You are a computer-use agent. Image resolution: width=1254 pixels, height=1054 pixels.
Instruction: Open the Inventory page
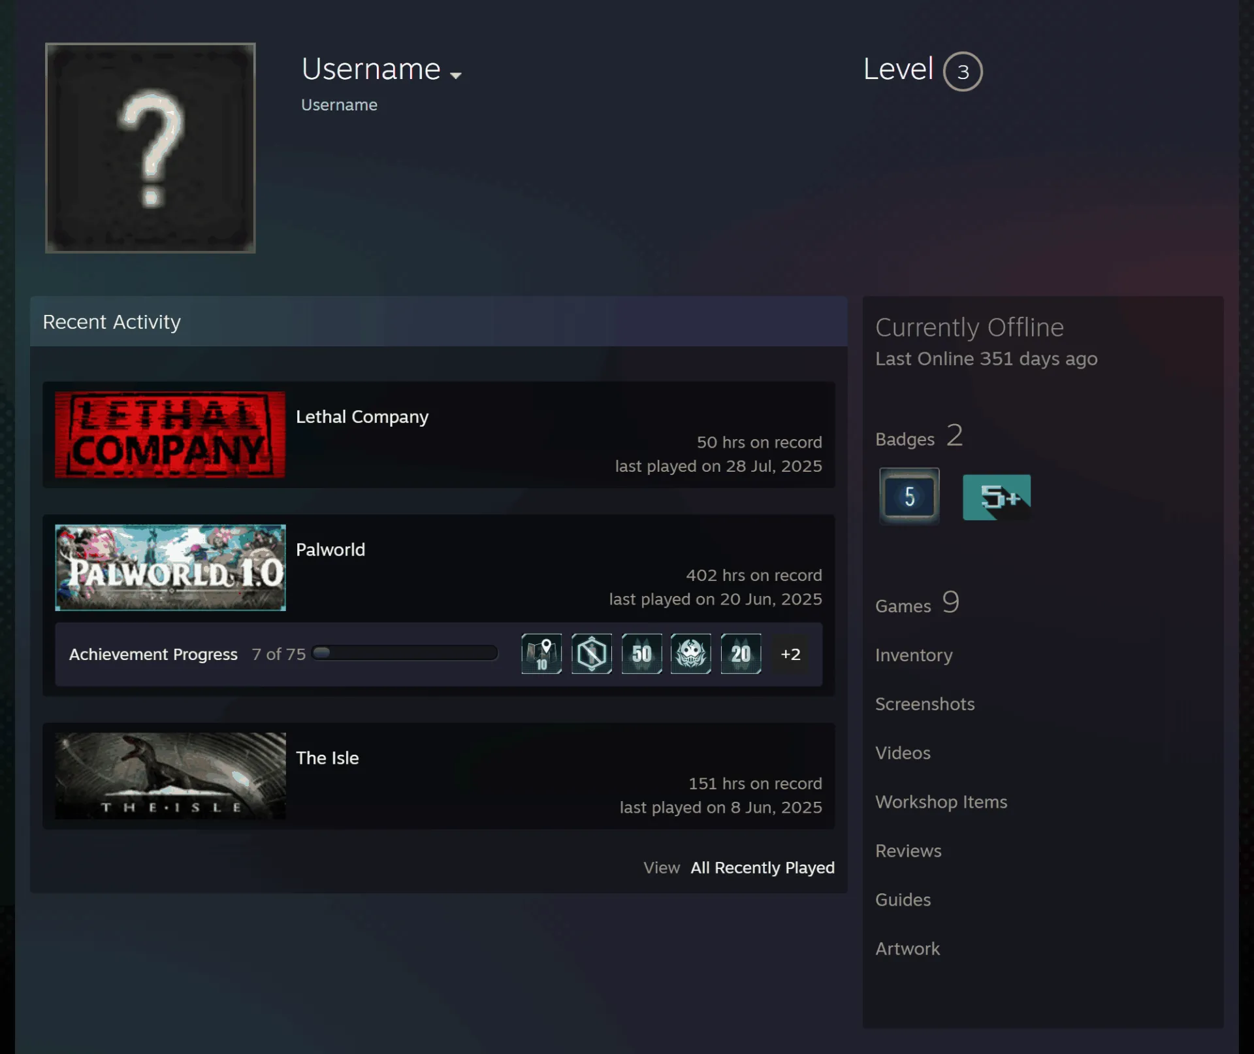tap(914, 655)
